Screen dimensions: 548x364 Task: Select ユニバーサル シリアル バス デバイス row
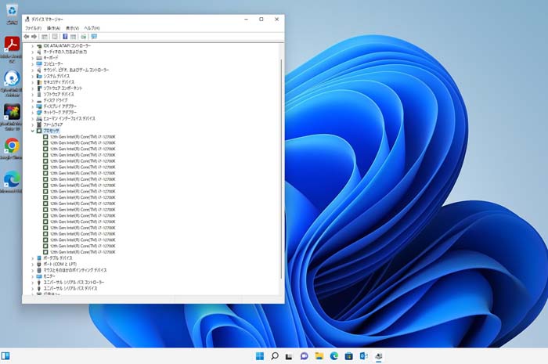point(70,289)
